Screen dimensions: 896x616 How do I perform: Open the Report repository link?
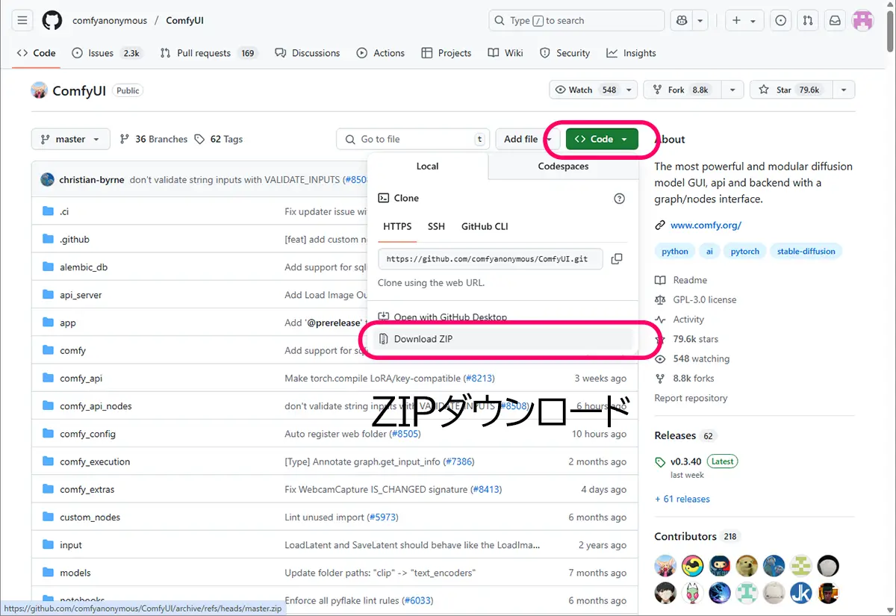click(x=691, y=398)
